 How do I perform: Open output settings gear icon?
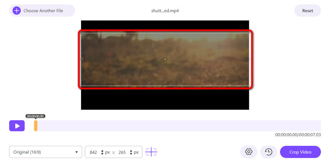249,152
